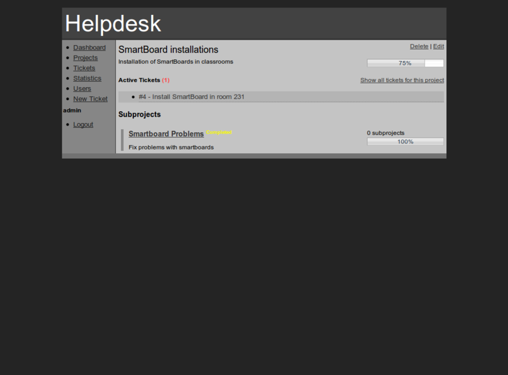This screenshot has height=375, width=508.
Task: Click the Active Tickets heading
Action: [x=139, y=80]
